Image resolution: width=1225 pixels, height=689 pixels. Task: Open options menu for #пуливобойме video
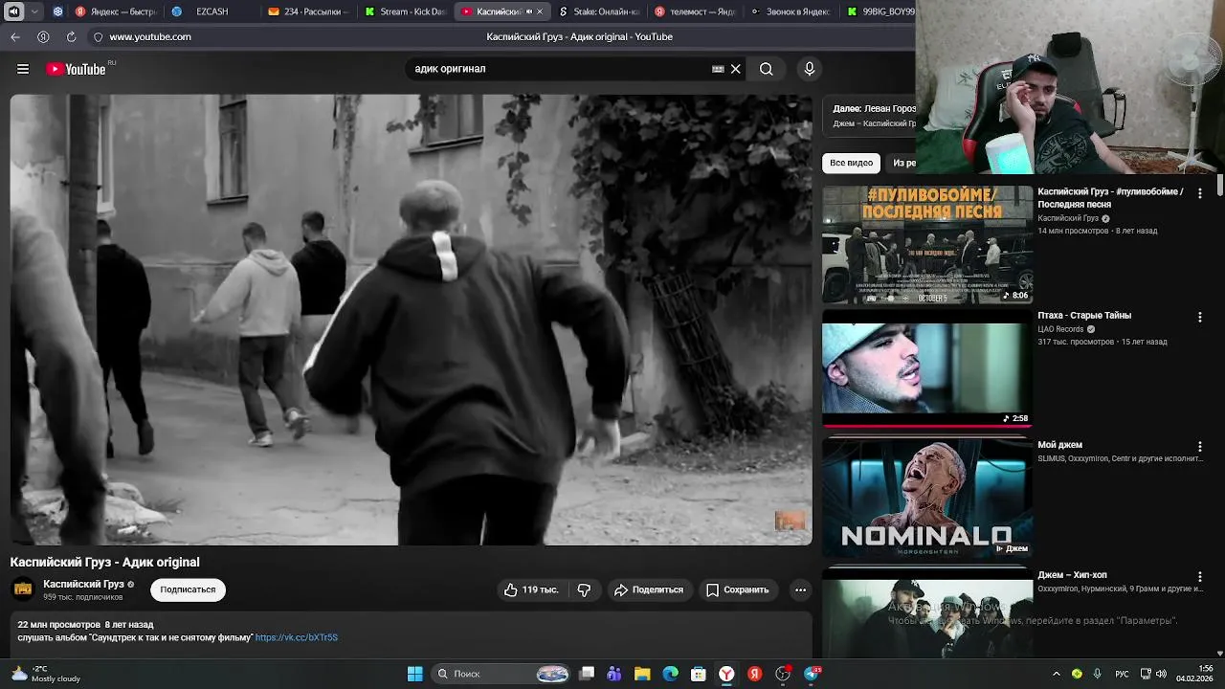click(1199, 193)
